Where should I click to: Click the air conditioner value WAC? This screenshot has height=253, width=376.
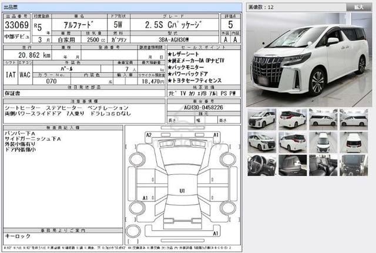25,75
